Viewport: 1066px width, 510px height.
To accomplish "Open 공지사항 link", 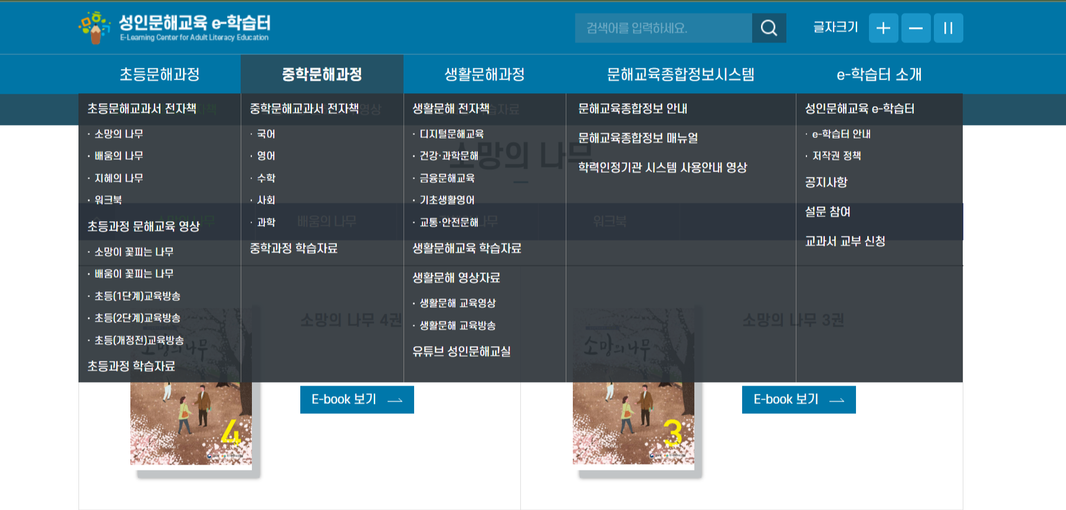I will 826,182.
